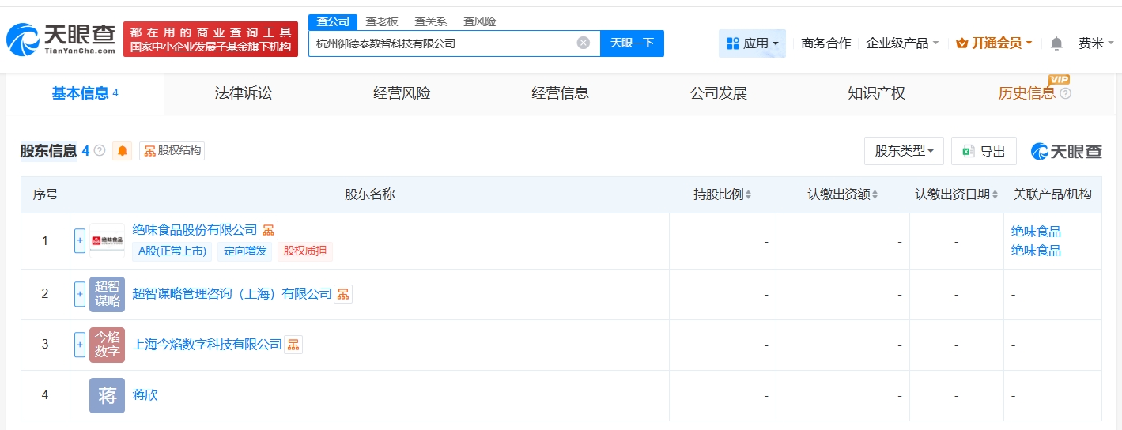Click the 定向增发 tag
Image resolution: width=1122 pixels, height=430 pixels.
coord(245,251)
